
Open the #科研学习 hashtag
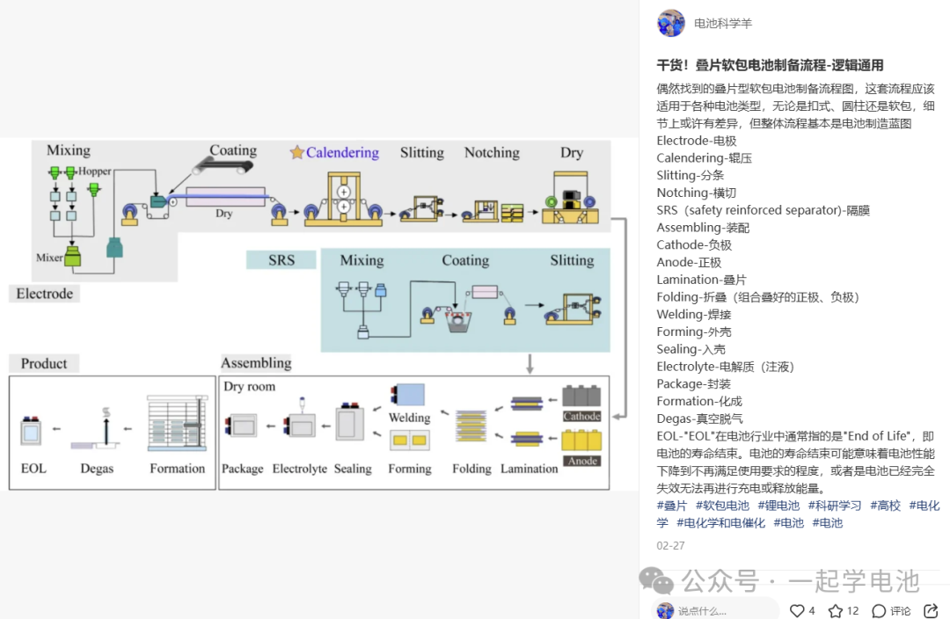[x=834, y=505]
